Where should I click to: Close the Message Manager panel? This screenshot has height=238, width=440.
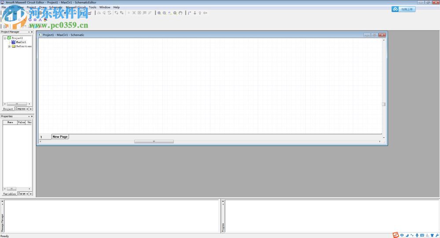click(x=2, y=201)
